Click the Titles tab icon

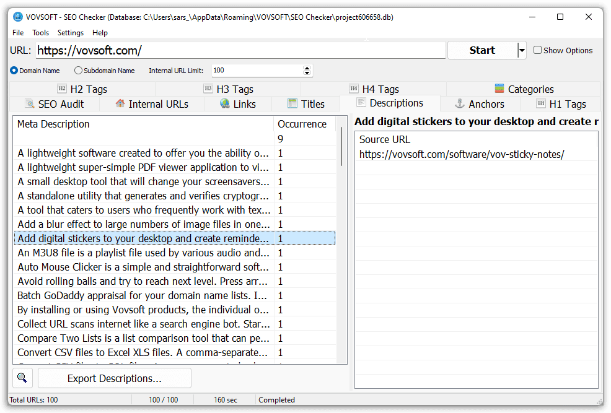(292, 103)
